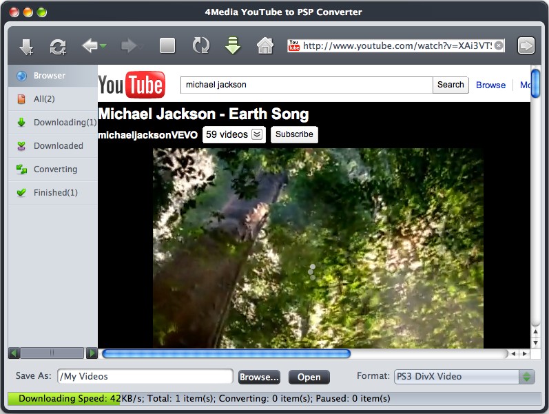Click the refresh-with-plus toolbar icon
Viewport: 549px width, 414px height.
pyautogui.click(x=58, y=47)
